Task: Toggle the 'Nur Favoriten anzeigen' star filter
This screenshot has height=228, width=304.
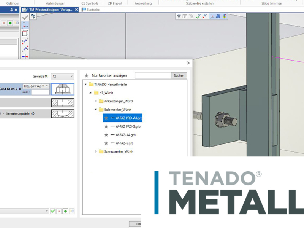Action: coord(87,76)
